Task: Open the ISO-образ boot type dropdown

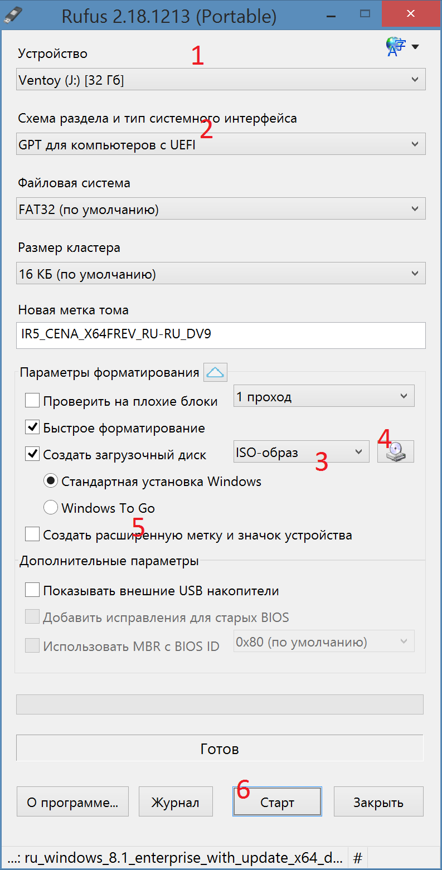Action: pos(301,452)
